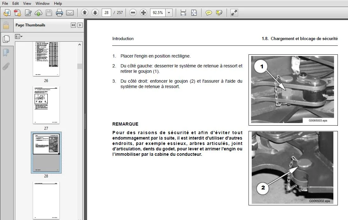Print the document using printer icon

click(x=59, y=13)
